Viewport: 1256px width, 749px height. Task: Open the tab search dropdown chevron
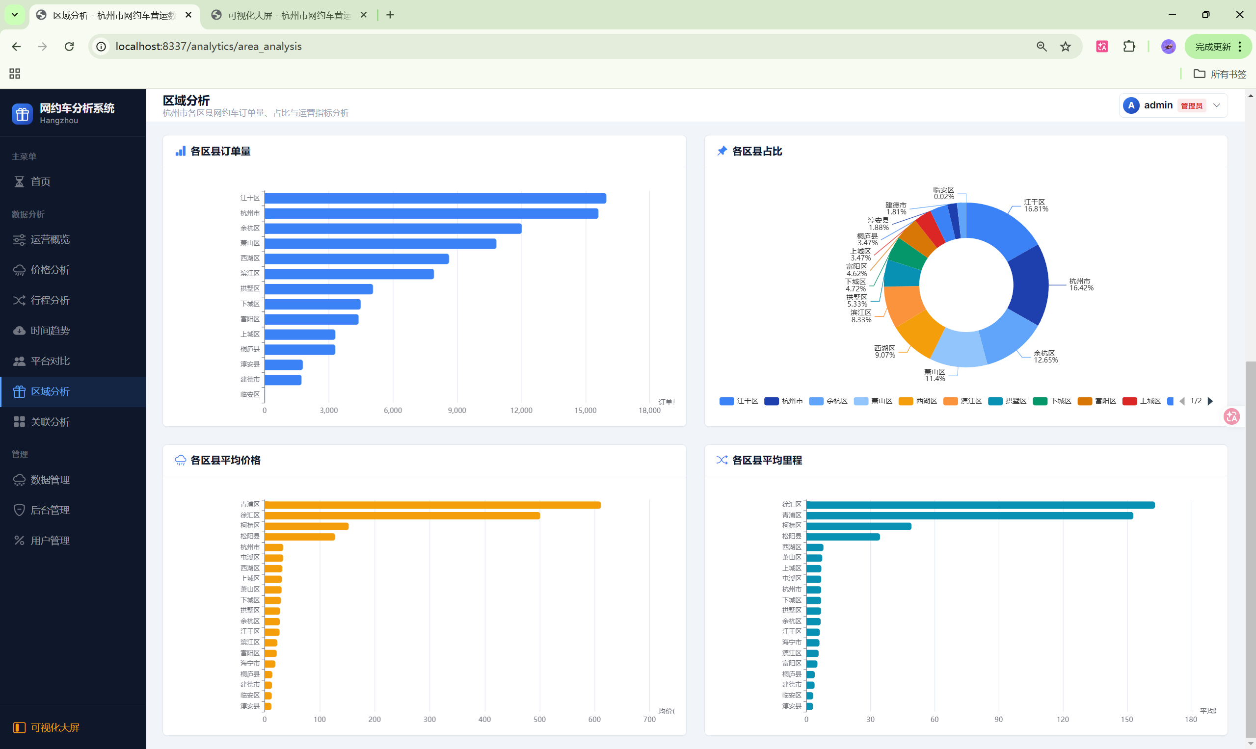tap(15, 15)
